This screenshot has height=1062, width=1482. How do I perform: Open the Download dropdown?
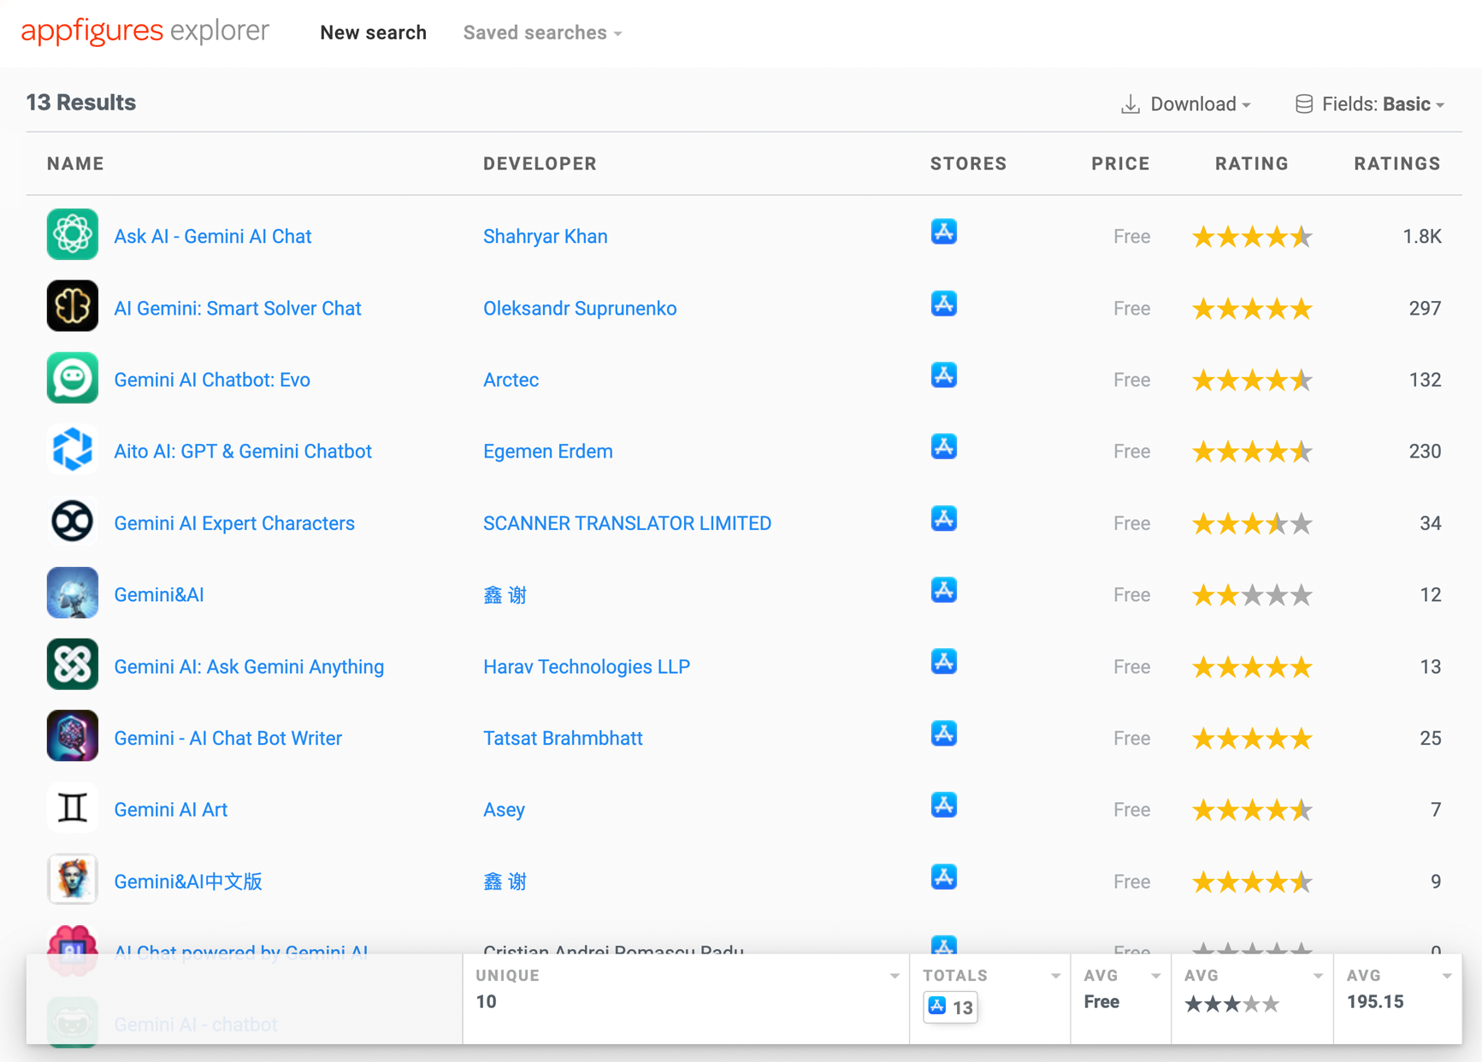pyautogui.click(x=1194, y=103)
